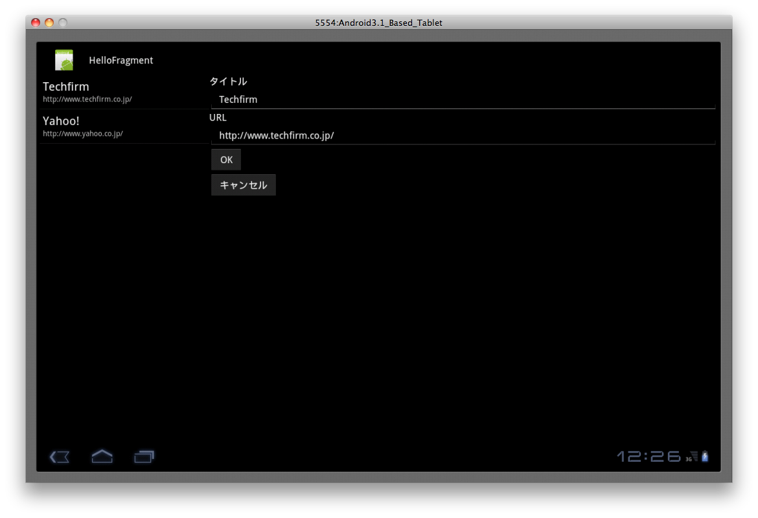Image resolution: width=758 pixels, height=518 pixels.
Task: Click the title field containing Techfirm
Action: click(463, 100)
